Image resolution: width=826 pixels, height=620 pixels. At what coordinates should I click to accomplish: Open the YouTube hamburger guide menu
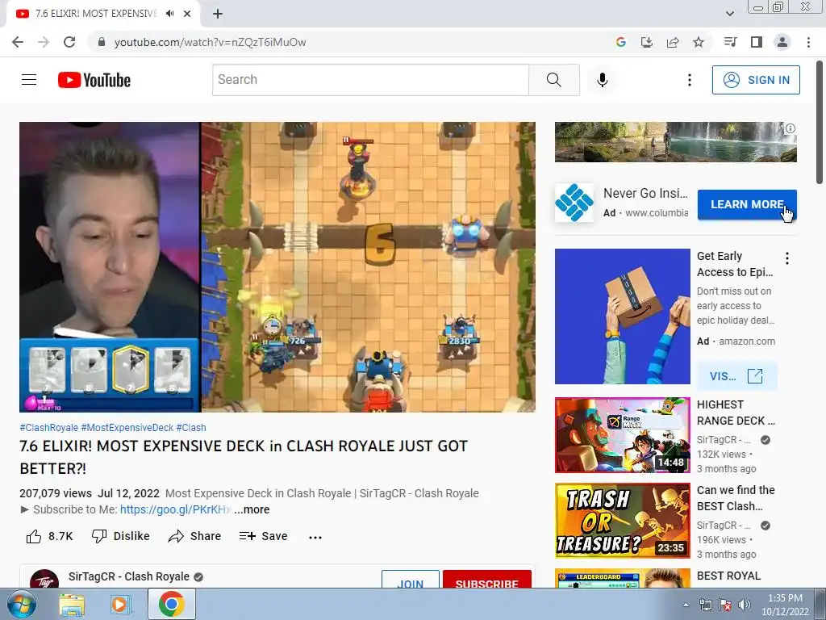(29, 80)
